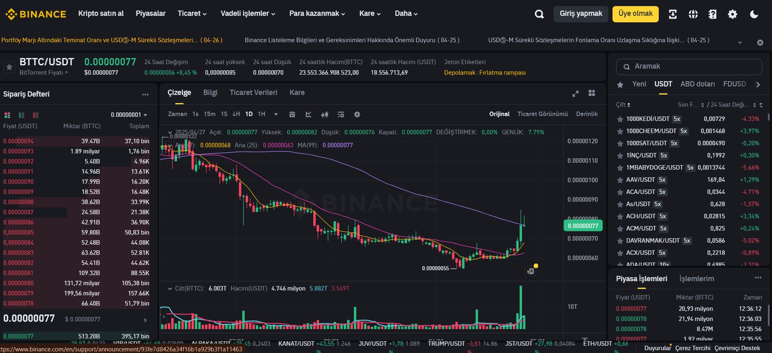This screenshot has height=353, width=772.
Task: Open candlestick chart type icon
Action: pyautogui.click(x=325, y=114)
